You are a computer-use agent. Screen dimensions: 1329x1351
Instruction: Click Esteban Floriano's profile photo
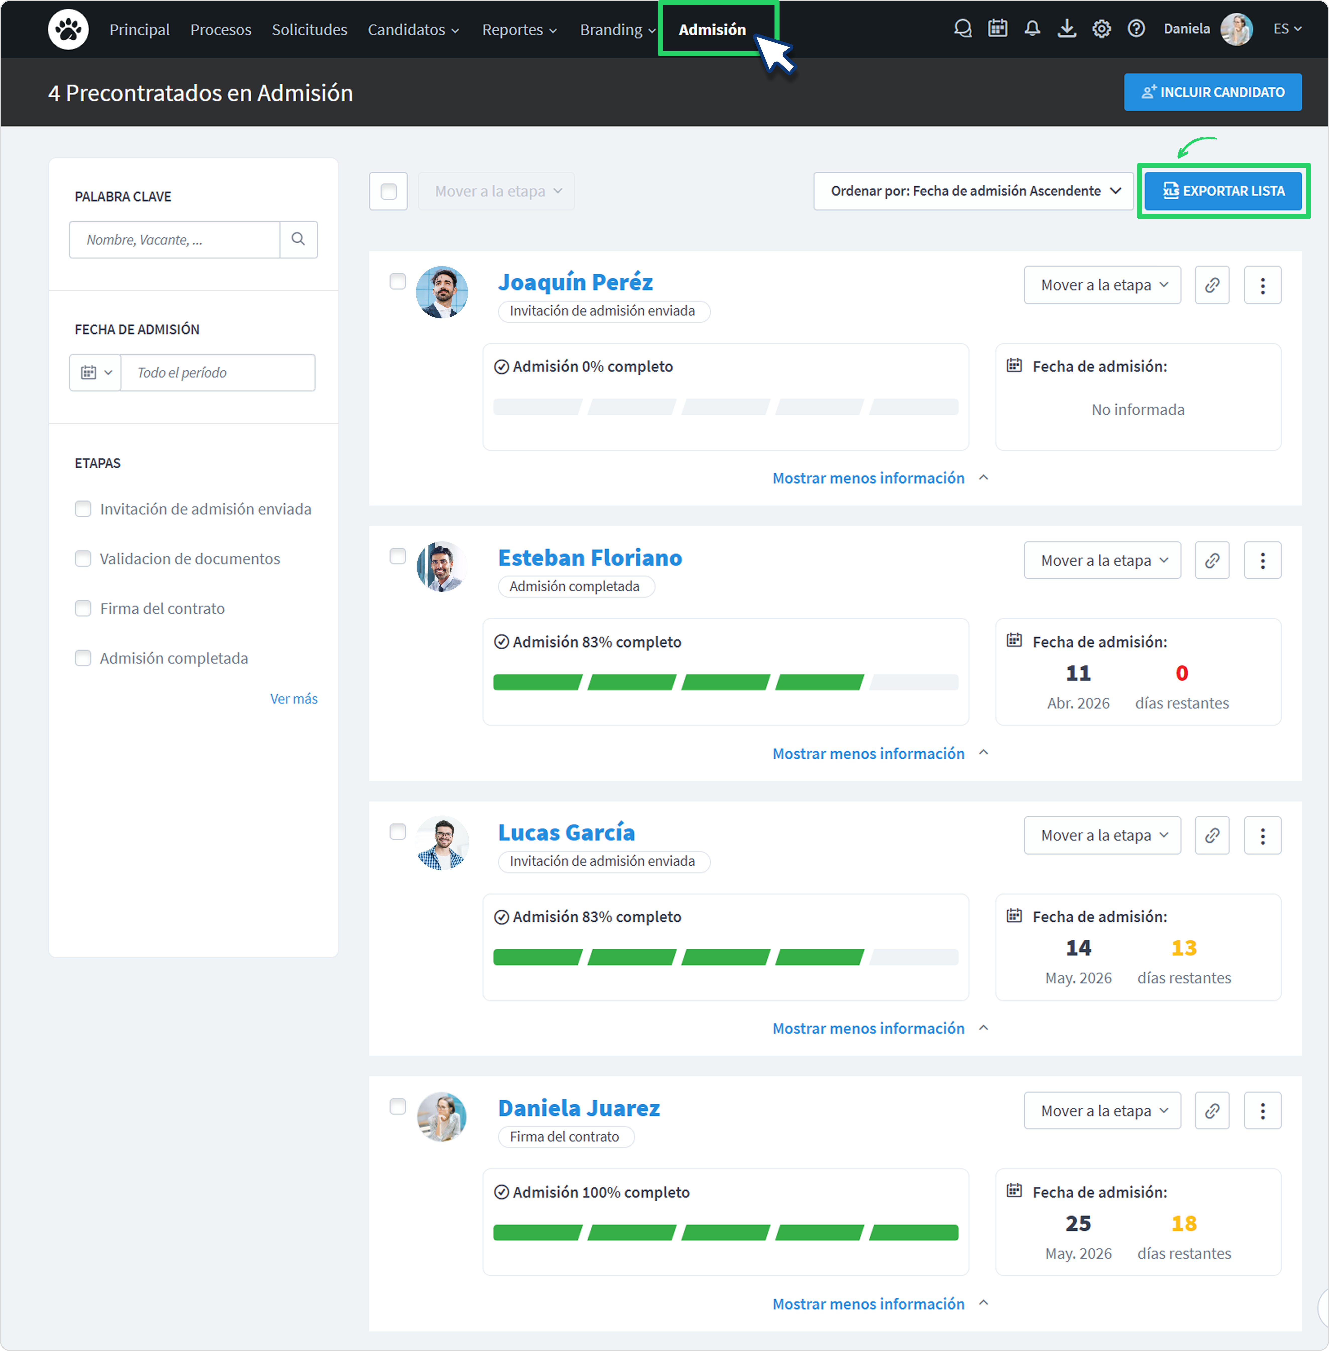pyautogui.click(x=442, y=567)
